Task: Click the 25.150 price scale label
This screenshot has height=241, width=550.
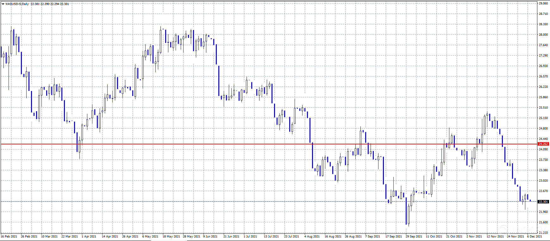Action: (543, 118)
